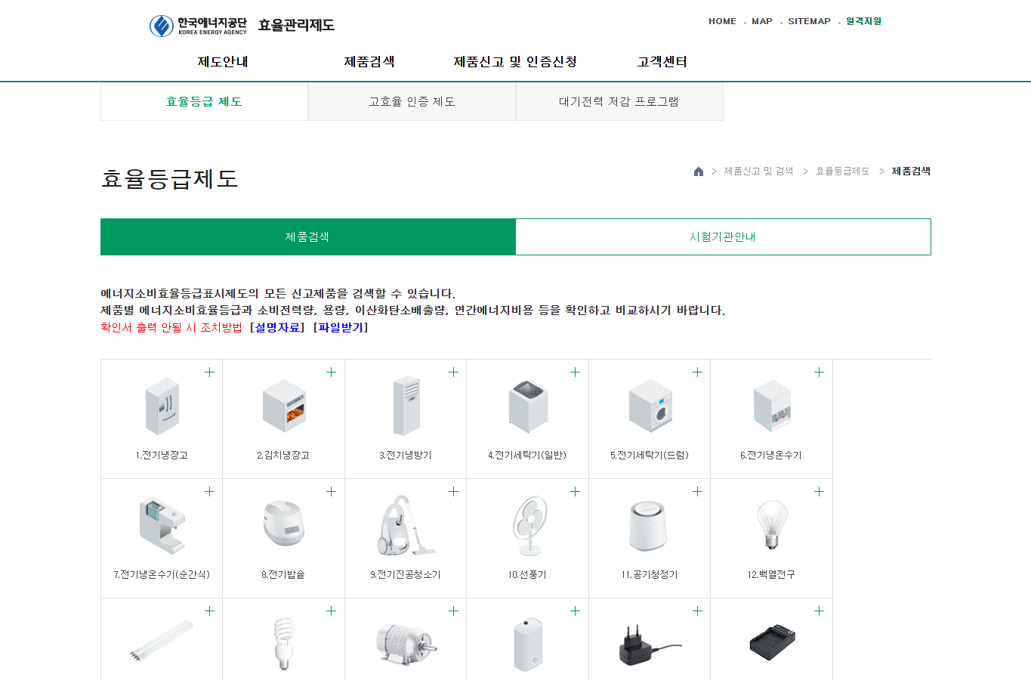Open the 제품검색 main menu
Viewport: 1031px width, 680px height.
click(369, 62)
